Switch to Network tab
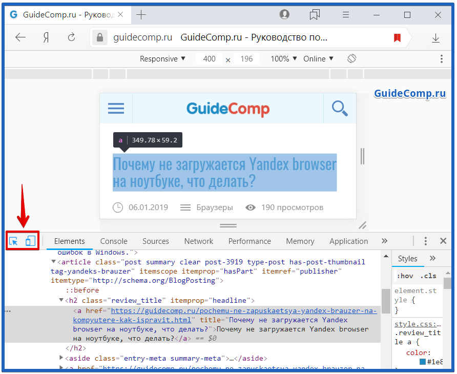Viewport: 457px width, 374px height. coord(198,241)
